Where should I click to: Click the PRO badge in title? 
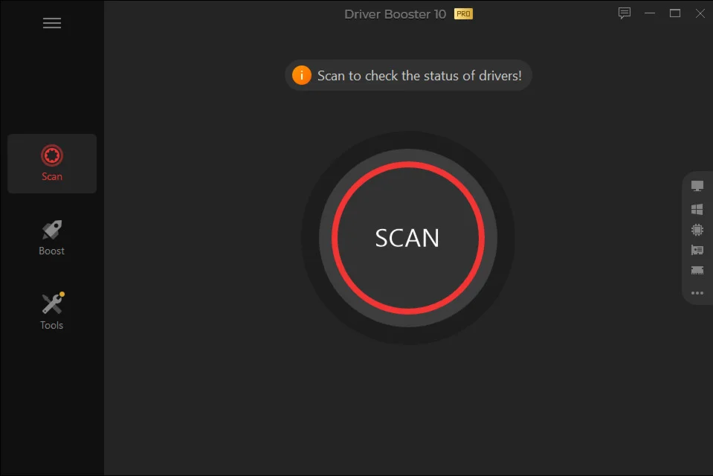pos(463,14)
